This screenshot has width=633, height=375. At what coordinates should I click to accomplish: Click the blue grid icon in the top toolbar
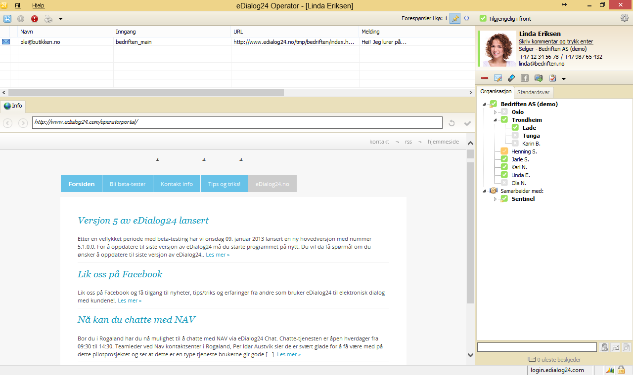(x=7, y=19)
